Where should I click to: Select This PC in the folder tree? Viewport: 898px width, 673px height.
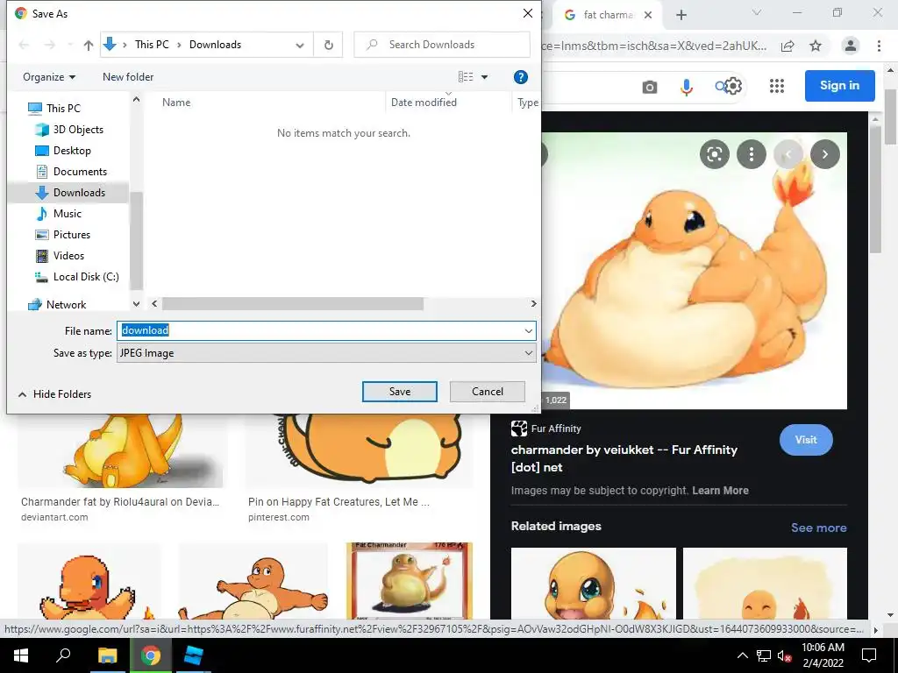55,108
